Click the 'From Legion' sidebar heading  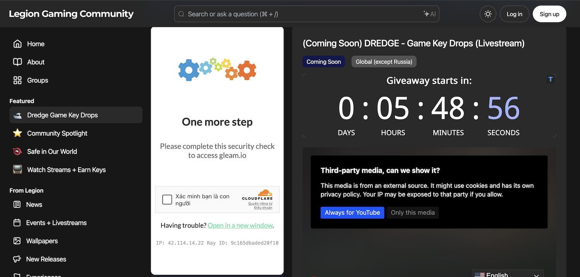coord(26,190)
